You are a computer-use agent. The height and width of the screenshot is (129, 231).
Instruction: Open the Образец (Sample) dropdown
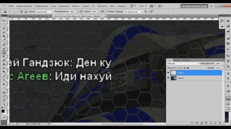coord(133,11)
